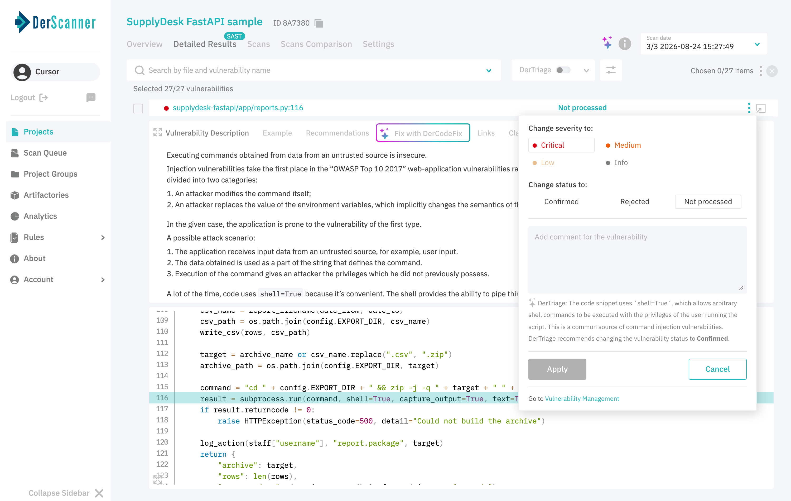Open the project info icon
Viewport: 791px width, 501px height.
point(624,44)
